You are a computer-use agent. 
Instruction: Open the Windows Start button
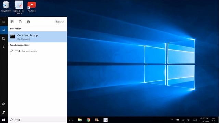tap(4, 120)
